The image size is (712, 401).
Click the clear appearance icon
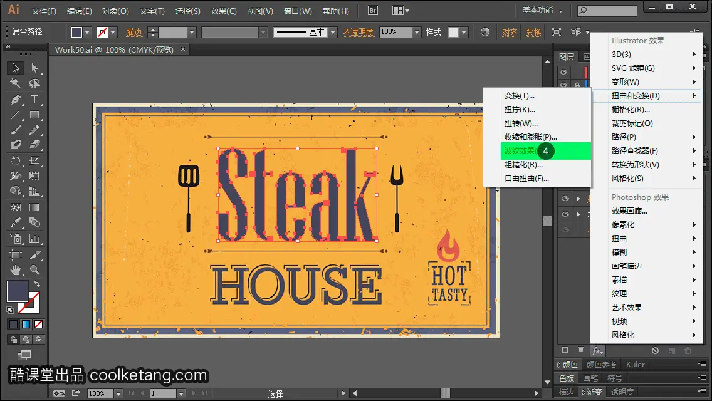point(655,351)
